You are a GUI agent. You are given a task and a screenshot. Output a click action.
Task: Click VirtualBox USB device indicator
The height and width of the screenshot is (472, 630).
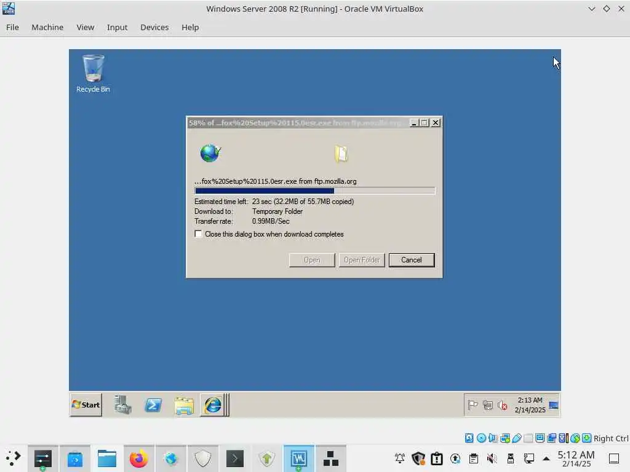coord(517,438)
